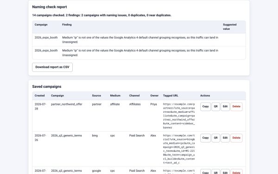Click the Naming check report heading
The width and height of the screenshot is (278, 174).
point(50,7)
